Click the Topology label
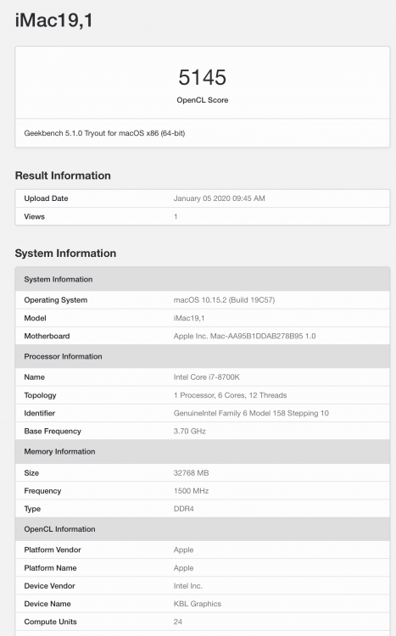 (40, 395)
